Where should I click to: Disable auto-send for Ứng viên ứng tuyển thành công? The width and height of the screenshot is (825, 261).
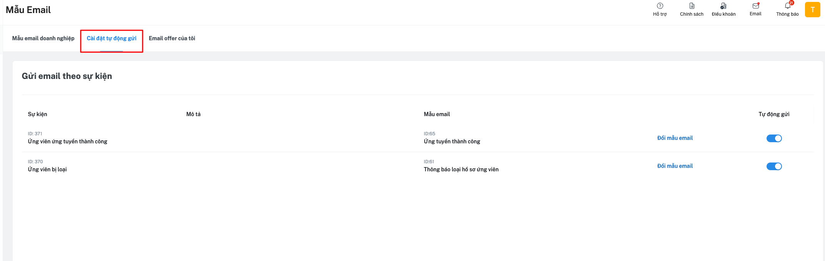click(x=774, y=138)
